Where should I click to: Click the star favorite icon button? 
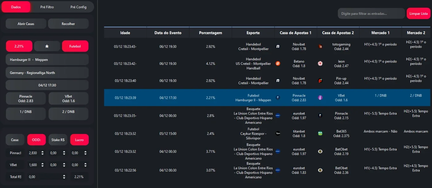click(47, 46)
